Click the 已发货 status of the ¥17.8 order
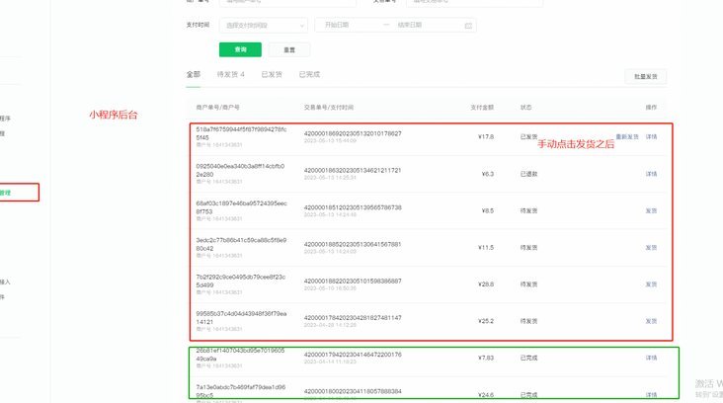723x403 pixels. point(528,137)
